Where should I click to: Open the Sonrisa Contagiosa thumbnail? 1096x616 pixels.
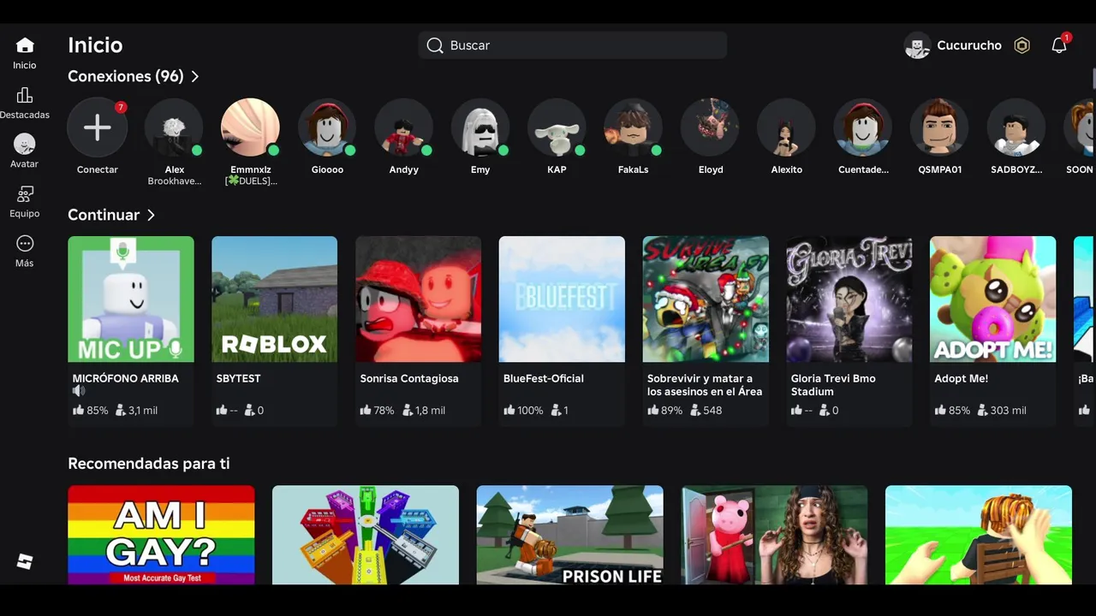click(419, 299)
